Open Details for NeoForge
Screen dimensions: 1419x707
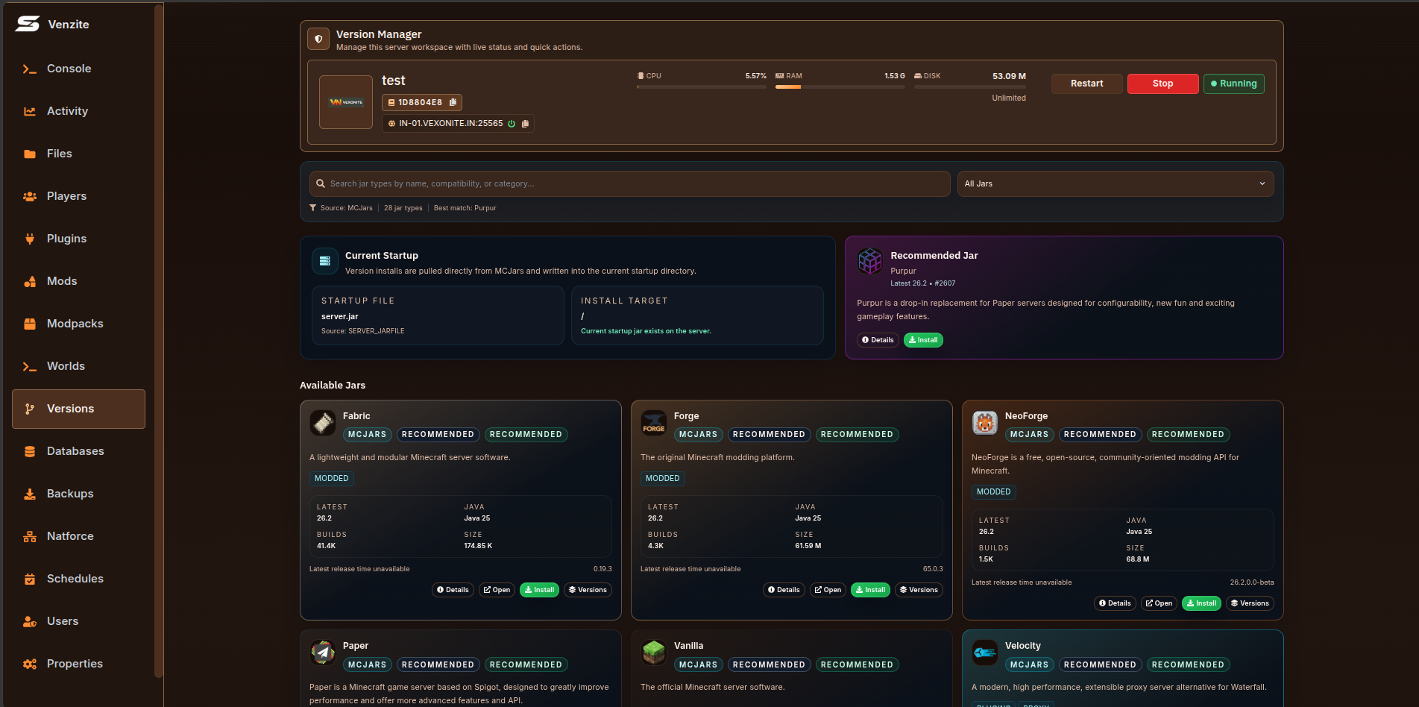(x=1115, y=603)
